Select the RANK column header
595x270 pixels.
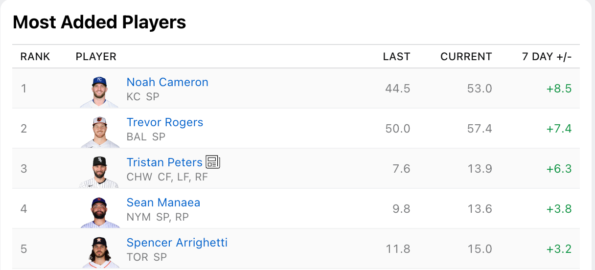35,57
